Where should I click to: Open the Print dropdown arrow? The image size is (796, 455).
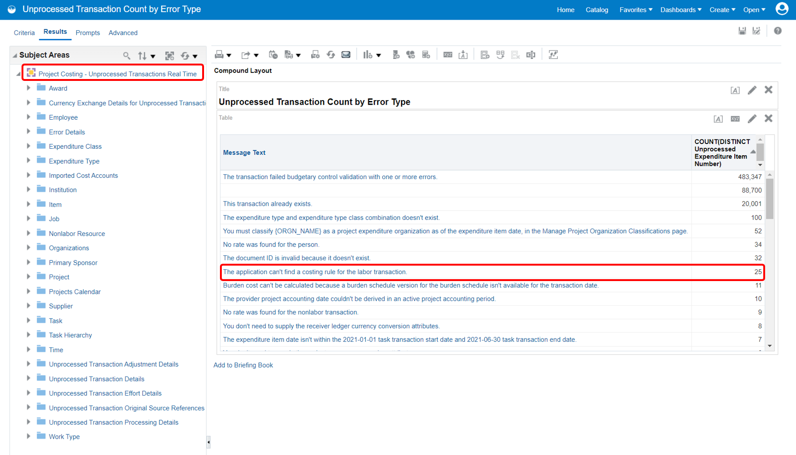point(229,56)
